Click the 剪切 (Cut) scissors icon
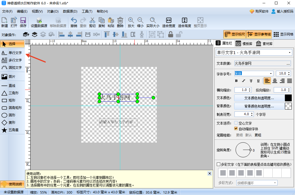The image size is (295, 195). 92,22
